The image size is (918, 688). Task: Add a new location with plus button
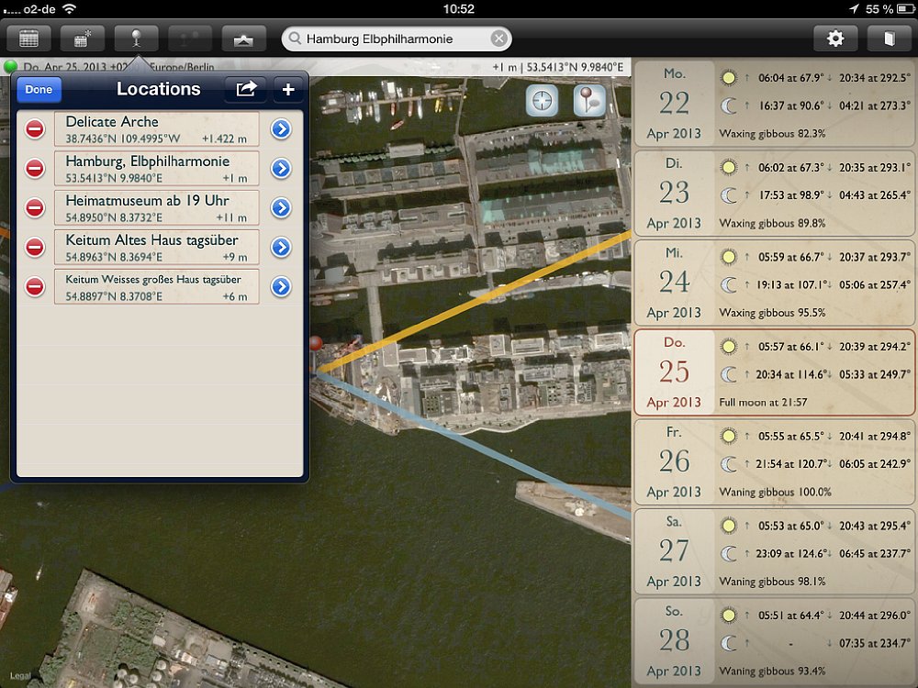coord(288,90)
